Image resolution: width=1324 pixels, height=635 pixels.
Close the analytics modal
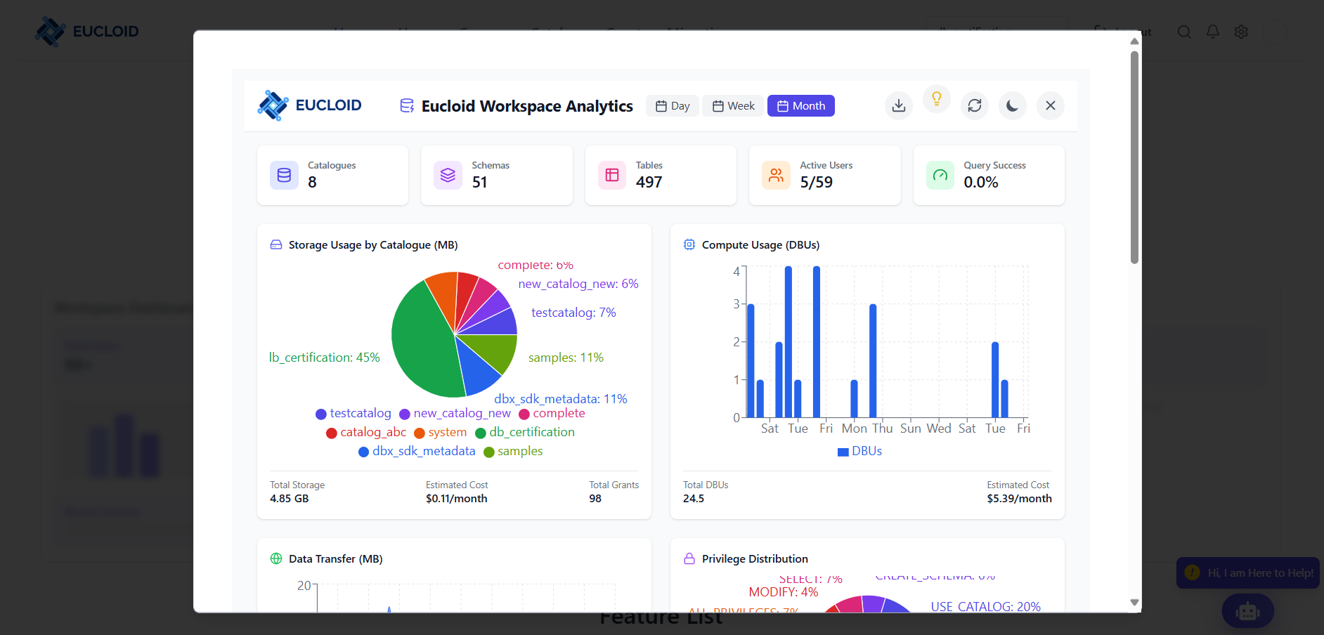1050,105
